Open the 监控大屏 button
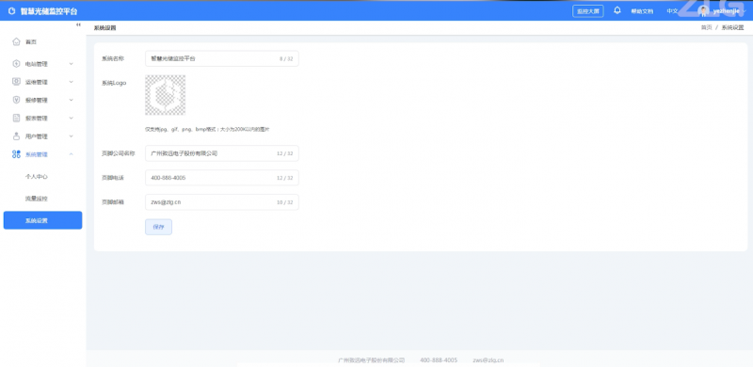 (x=587, y=11)
